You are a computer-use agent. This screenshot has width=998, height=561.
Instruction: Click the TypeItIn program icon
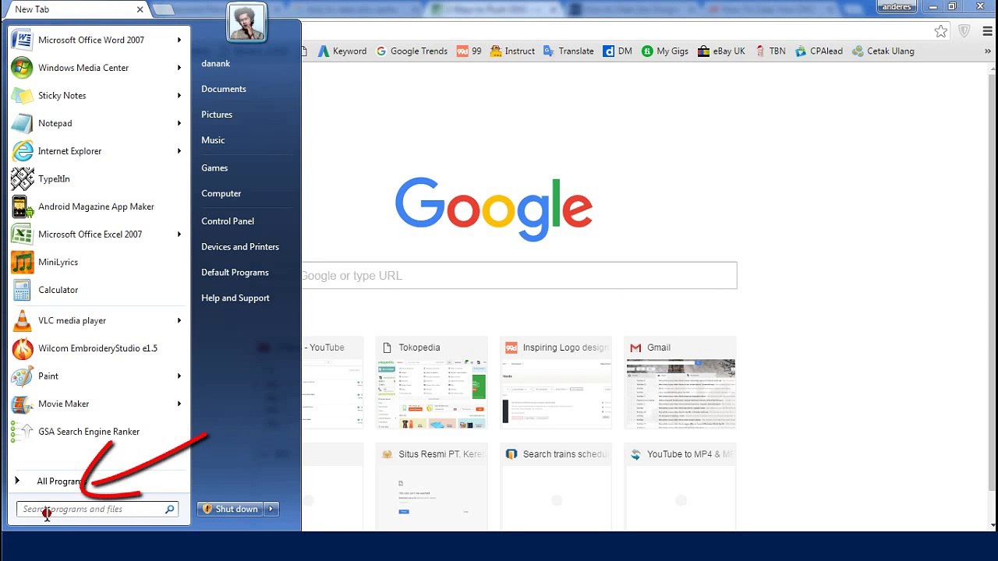[22, 178]
